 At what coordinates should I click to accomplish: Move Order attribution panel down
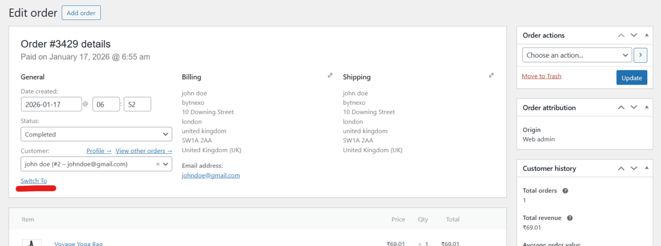[633, 108]
